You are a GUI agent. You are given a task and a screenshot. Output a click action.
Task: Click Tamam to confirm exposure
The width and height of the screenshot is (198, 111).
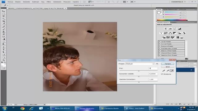click(x=168, y=64)
